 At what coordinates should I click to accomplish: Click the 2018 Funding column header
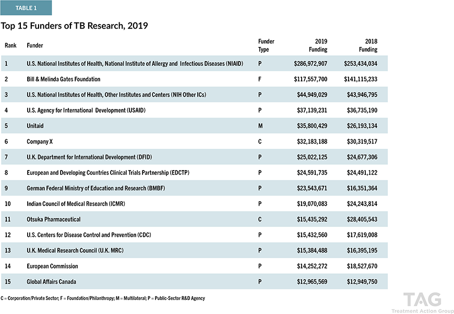pos(368,45)
